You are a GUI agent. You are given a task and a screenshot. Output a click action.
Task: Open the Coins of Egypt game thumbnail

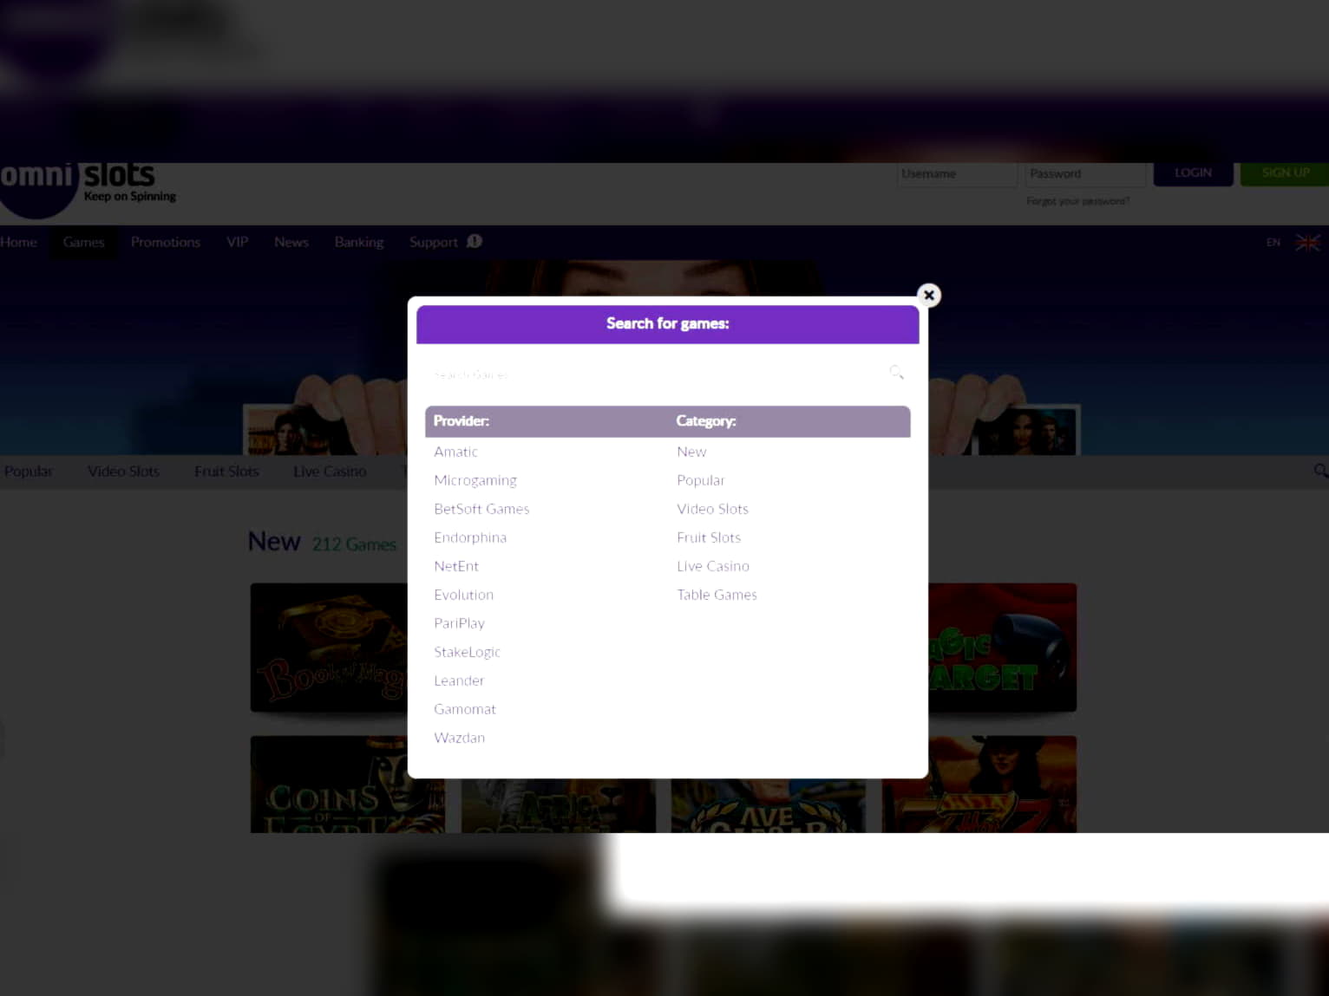(x=347, y=784)
